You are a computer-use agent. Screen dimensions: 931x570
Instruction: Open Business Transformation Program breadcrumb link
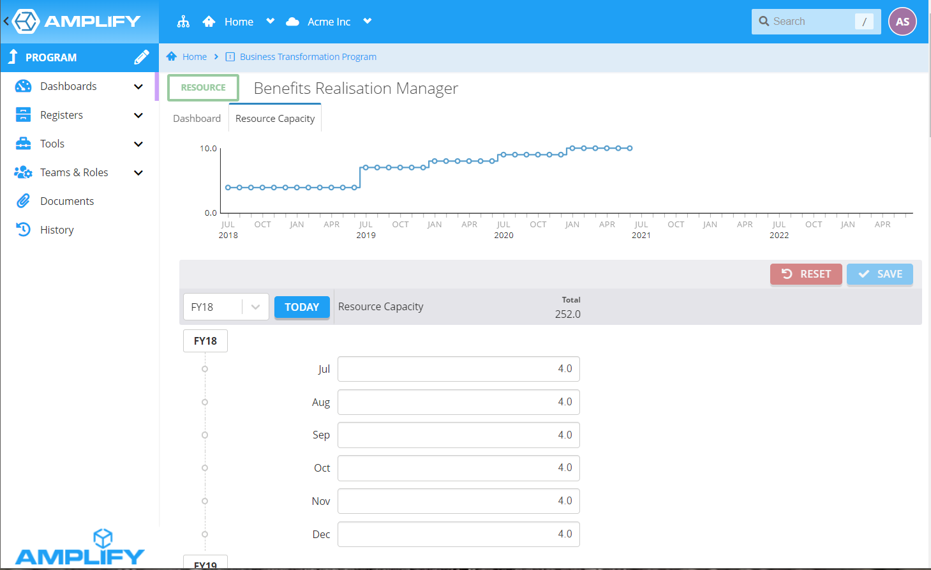tap(308, 57)
